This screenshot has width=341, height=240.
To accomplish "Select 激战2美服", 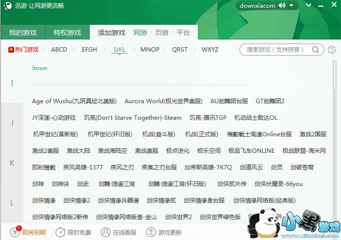I will click(45, 150).
